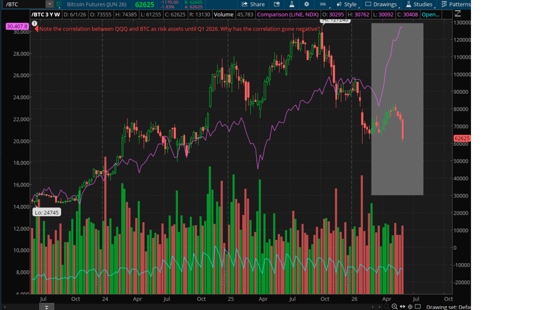Click the horizontal pan arrows icon
The image size is (554, 310).
coord(402,307)
